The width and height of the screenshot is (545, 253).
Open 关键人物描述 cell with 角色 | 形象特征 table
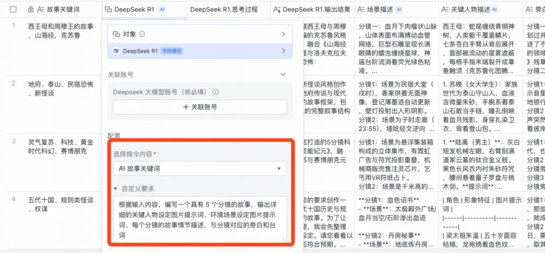pos(481,220)
